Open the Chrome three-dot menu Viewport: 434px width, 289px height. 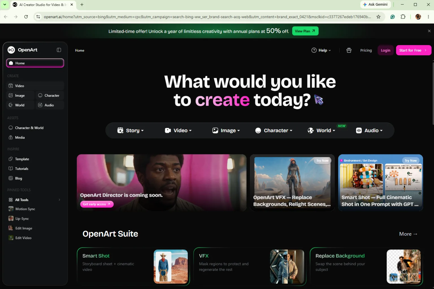coord(428,17)
